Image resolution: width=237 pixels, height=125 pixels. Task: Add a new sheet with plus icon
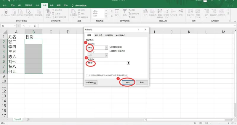click(x=28, y=120)
